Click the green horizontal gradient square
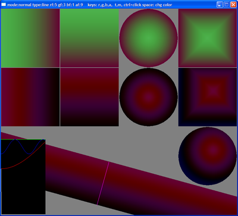The width and height of the screenshot is (238, 216). (30, 38)
